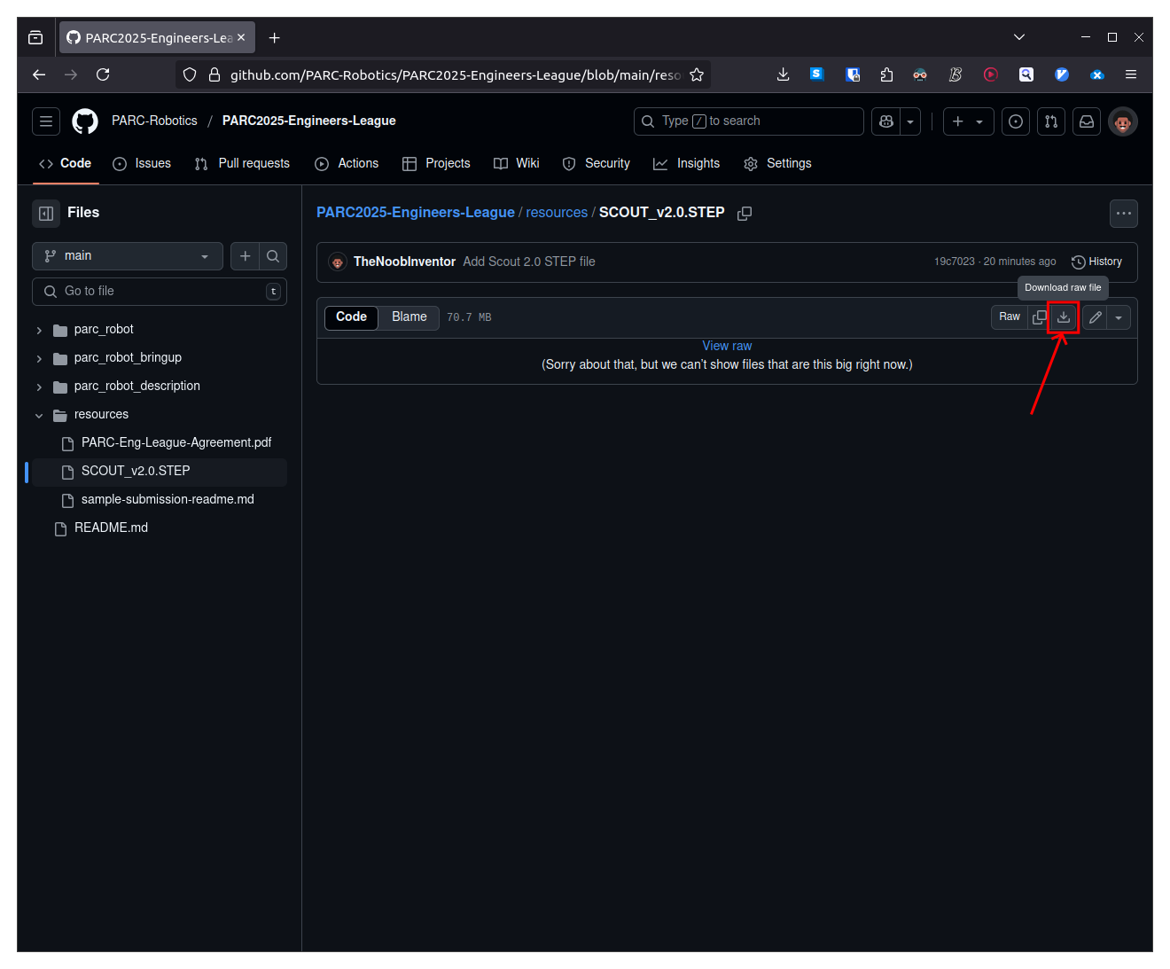Collapse the resources folder
1170x969 pixels.
(x=39, y=415)
